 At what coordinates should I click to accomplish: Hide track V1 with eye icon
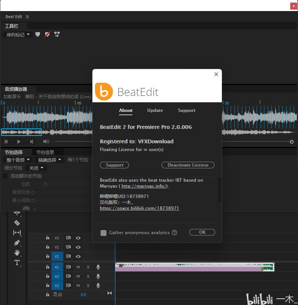pos(78,256)
